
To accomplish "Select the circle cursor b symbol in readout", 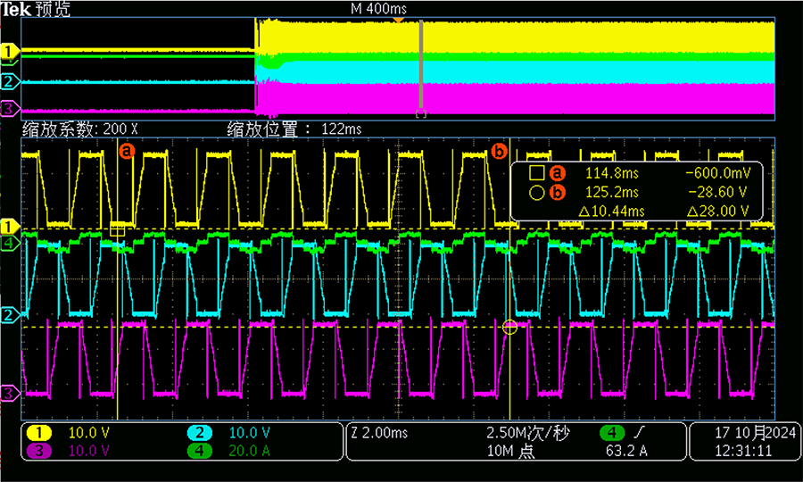I will 536,192.
